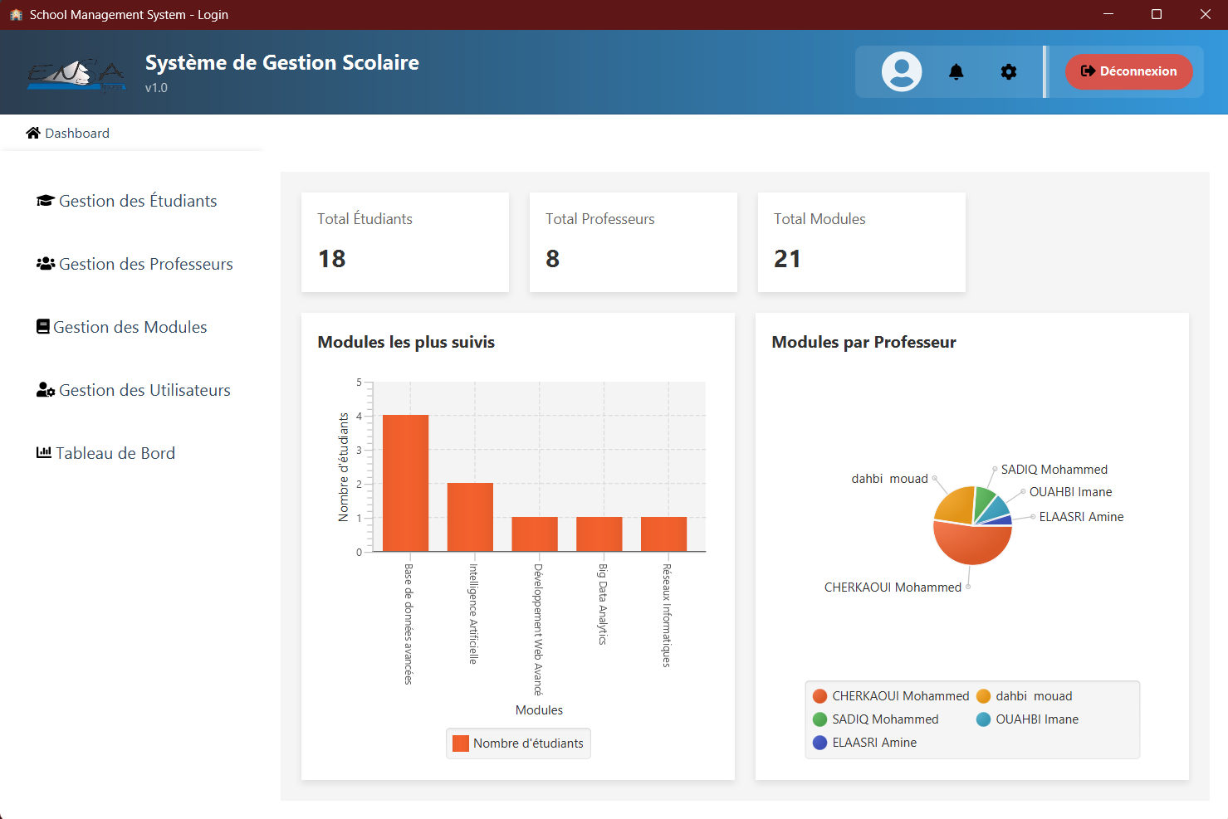Minimize the School Management System window
This screenshot has width=1228, height=819.
[1108, 15]
